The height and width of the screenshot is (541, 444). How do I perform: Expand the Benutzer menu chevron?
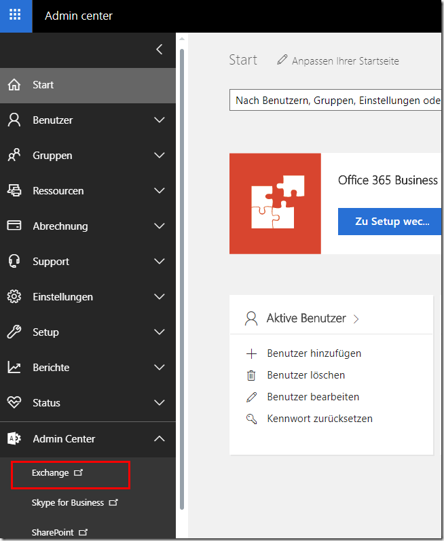pyautogui.click(x=160, y=120)
